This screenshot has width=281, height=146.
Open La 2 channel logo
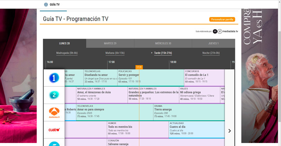coord(54,95)
